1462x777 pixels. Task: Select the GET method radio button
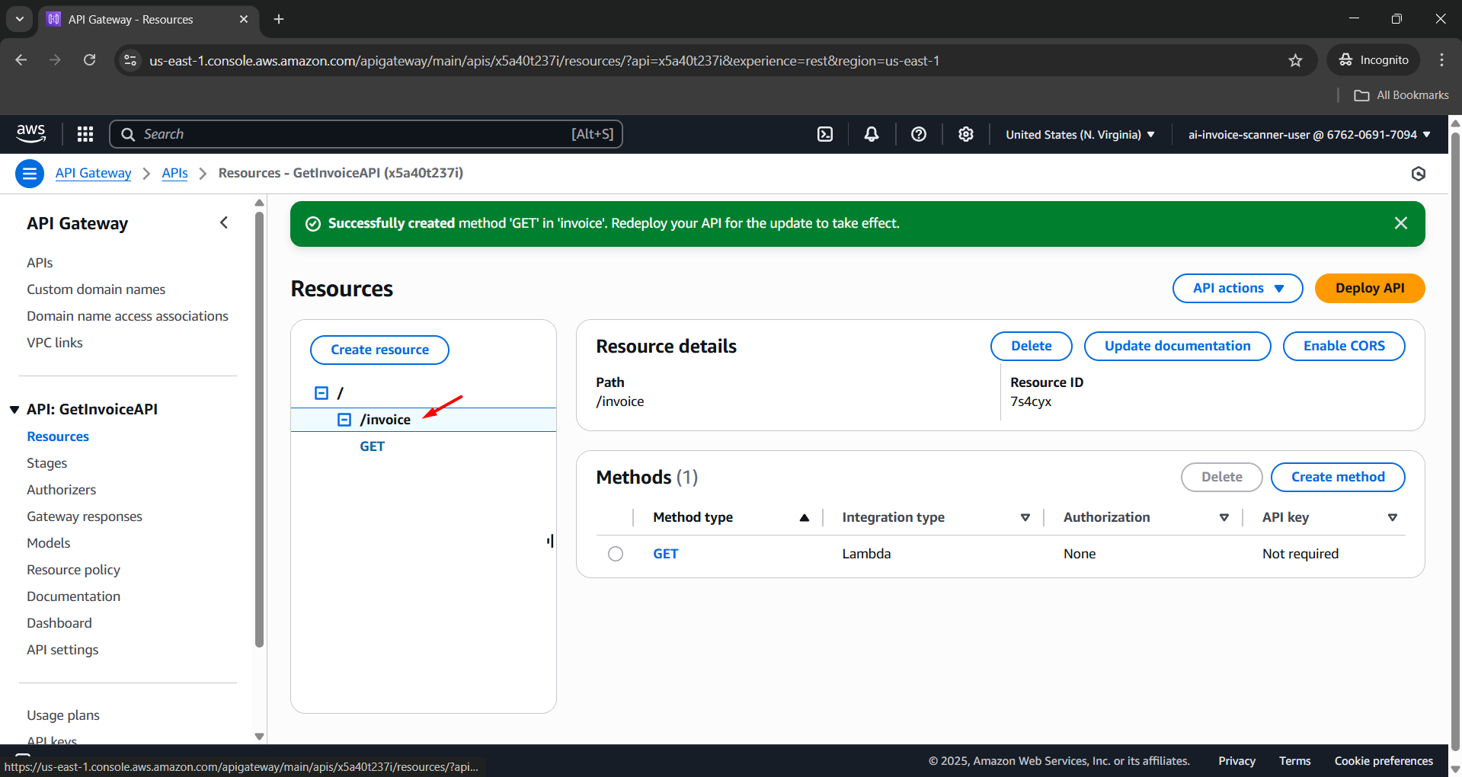[x=616, y=554]
